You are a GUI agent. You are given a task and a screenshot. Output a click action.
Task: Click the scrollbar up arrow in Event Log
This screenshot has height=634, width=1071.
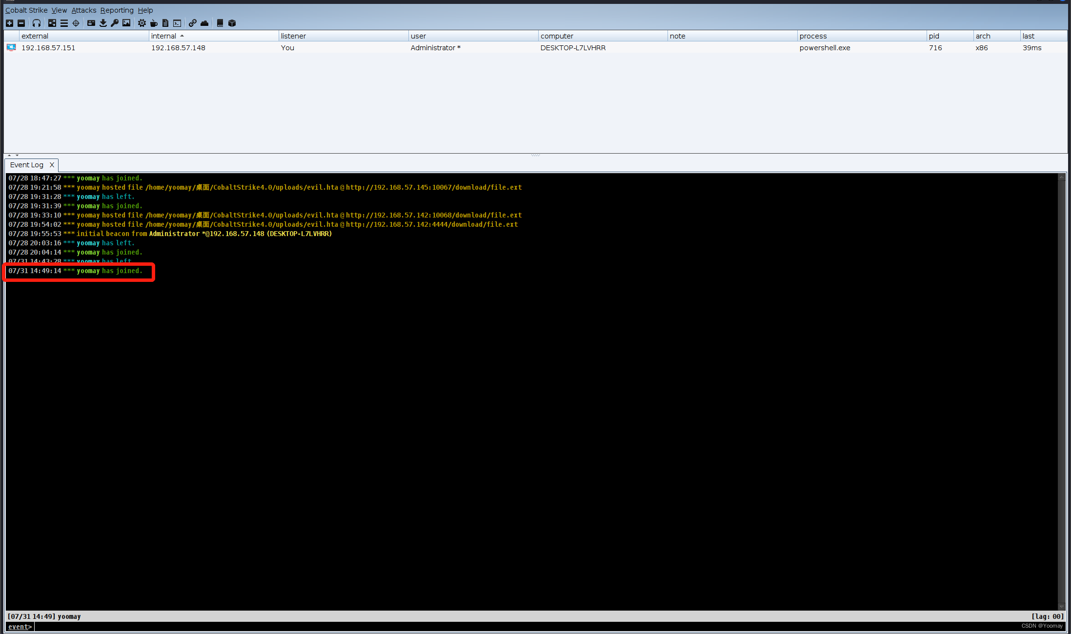(x=1061, y=178)
